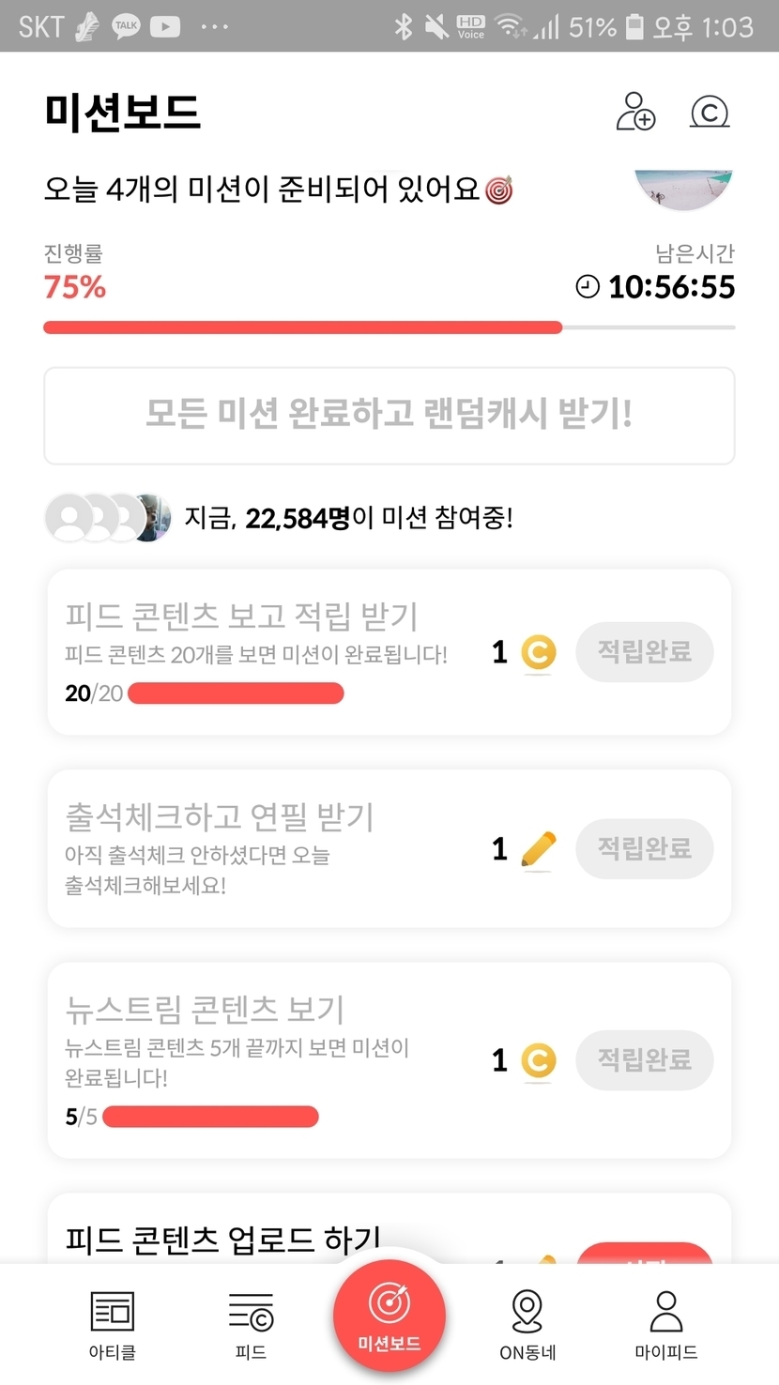This screenshot has width=779, height=1385.
Task: Tap the pencil icon on attendance mission
Action: pos(538,850)
